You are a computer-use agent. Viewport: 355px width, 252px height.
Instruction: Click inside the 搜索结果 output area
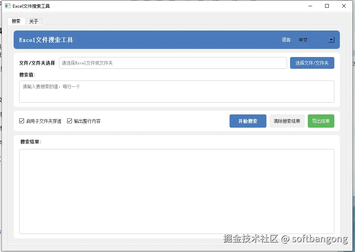177,191
